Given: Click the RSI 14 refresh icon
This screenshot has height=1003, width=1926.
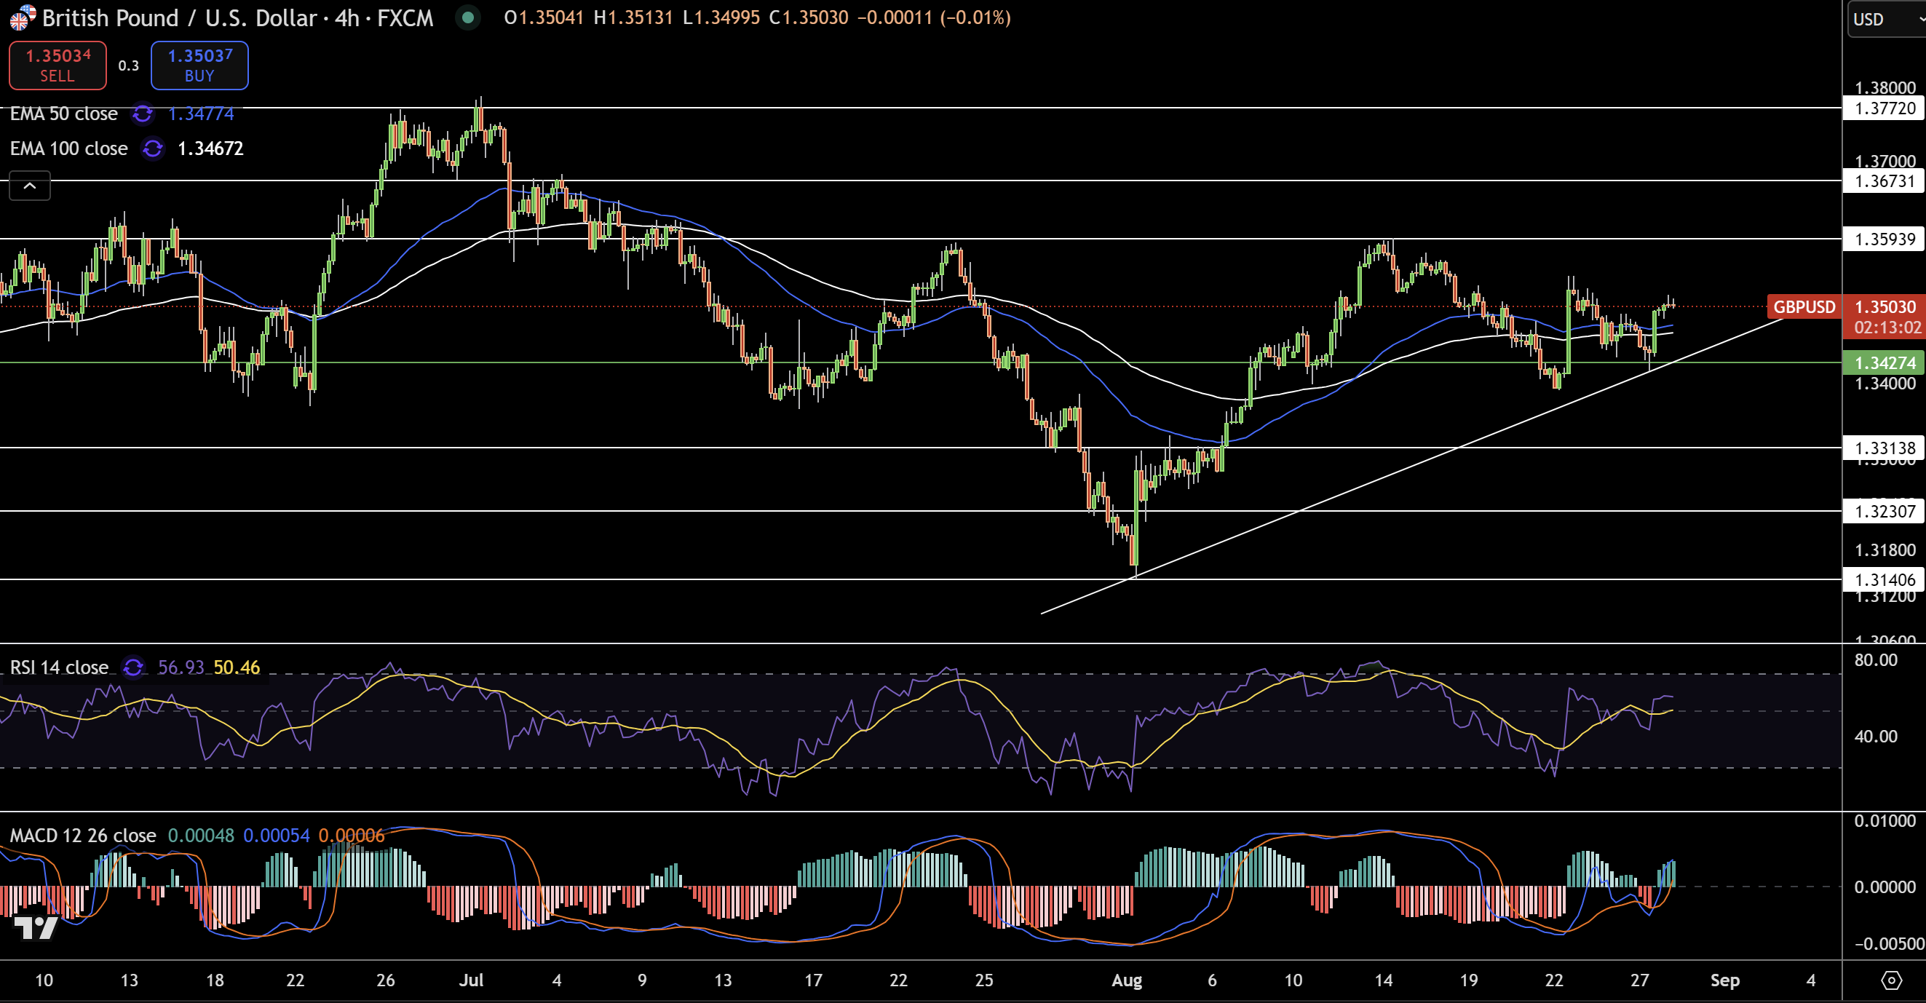Looking at the screenshot, I should 133,667.
